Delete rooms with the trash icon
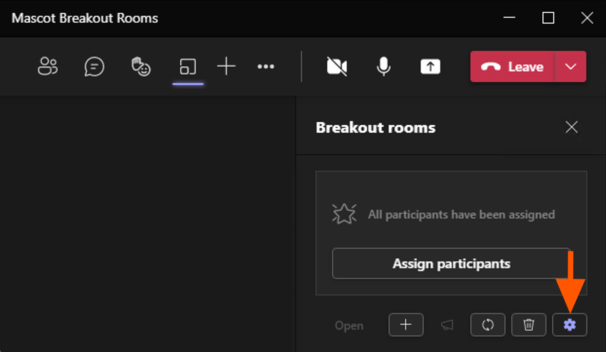 tap(529, 325)
